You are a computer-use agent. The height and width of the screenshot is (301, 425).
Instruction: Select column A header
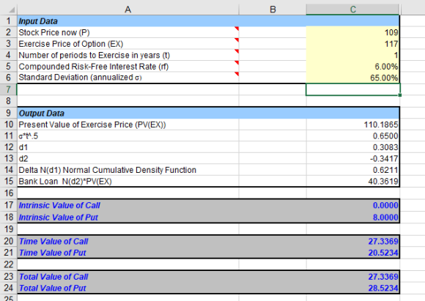pos(128,10)
